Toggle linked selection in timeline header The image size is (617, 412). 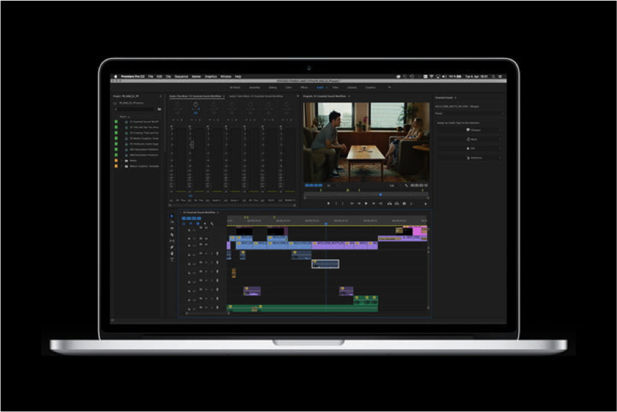click(x=198, y=224)
